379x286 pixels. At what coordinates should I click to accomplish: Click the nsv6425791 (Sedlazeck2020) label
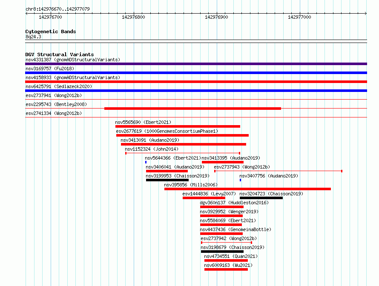pos(59,86)
